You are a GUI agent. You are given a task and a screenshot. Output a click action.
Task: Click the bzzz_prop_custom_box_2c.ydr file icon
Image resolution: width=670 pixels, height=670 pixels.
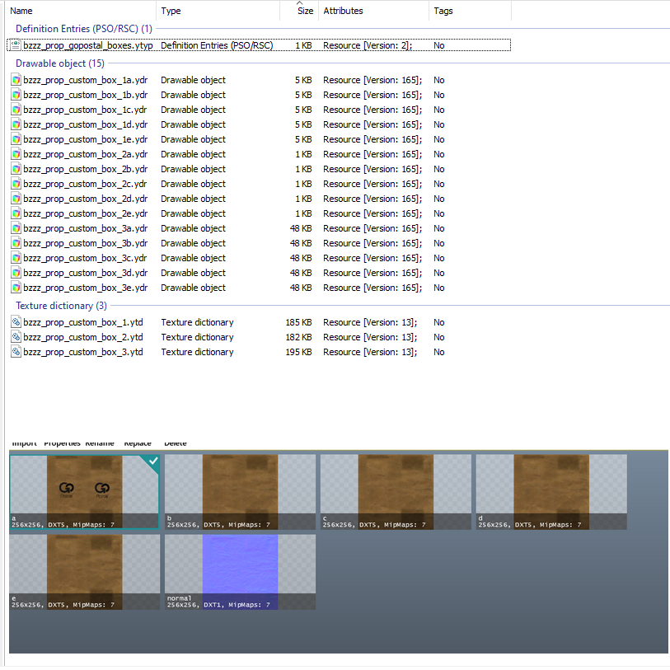pyautogui.click(x=16, y=184)
